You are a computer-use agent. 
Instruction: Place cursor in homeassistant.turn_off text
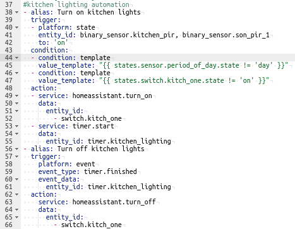tap(114, 202)
